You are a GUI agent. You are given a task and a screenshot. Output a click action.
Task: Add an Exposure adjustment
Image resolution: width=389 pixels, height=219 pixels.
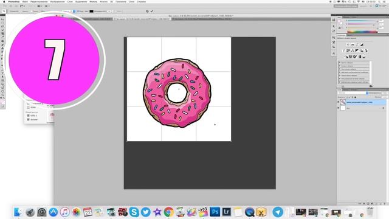pyautogui.click(x=362, y=44)
